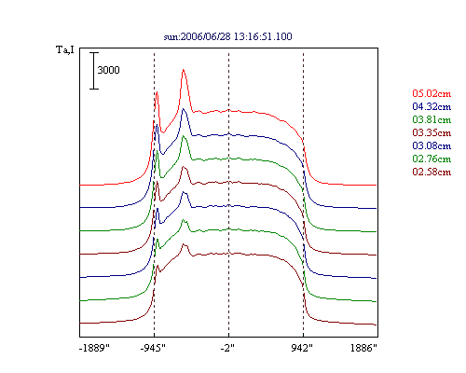Click the 1886" x-axis tick label
Viewport: 466px width, 373px height.
[363, 348]
